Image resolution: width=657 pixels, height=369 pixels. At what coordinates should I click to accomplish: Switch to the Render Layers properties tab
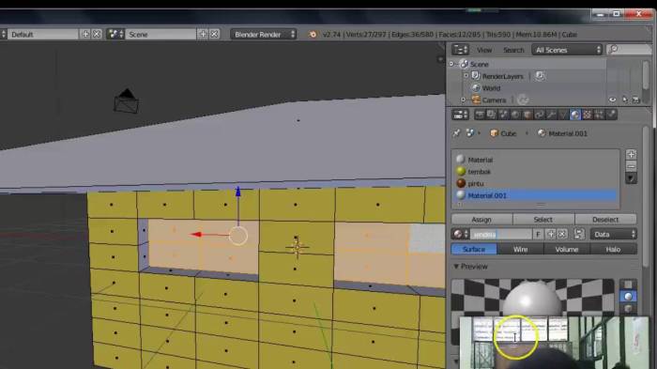pos(491,115)
